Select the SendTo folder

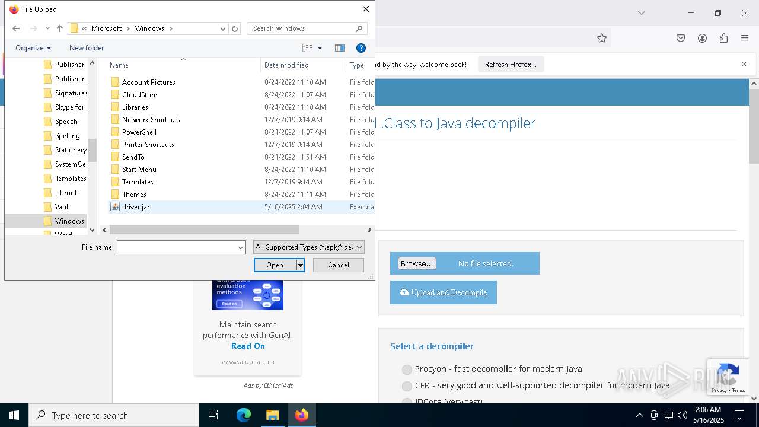click(133, 157)
